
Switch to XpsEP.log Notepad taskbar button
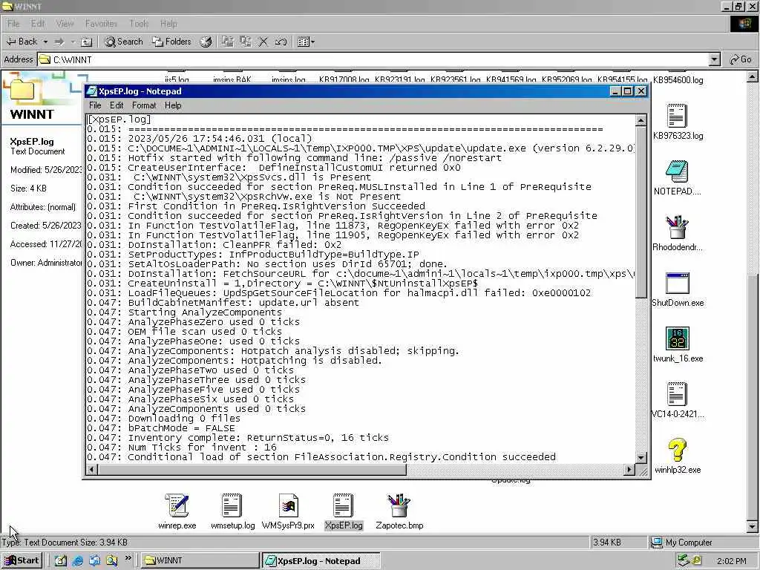coord(321,560)
